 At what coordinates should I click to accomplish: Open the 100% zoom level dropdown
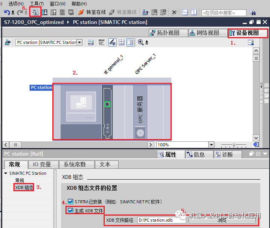(x=211, y=145)
